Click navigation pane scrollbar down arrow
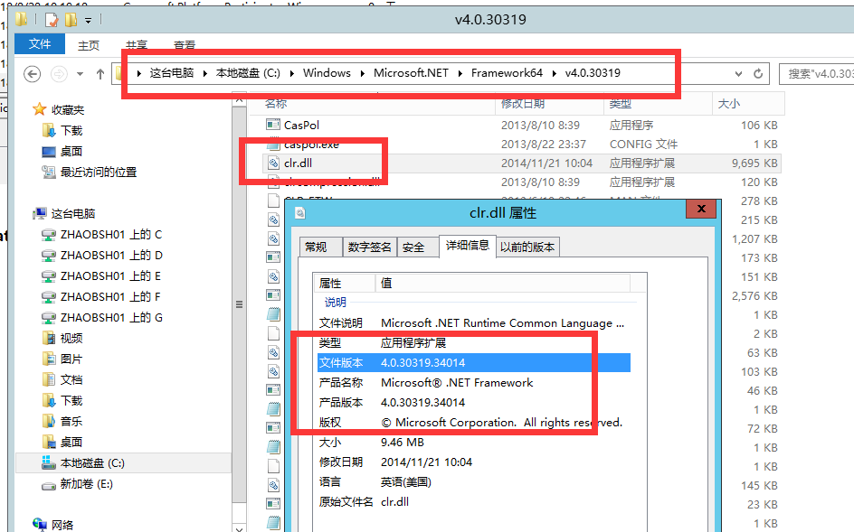The height and width of the screenshot is (532, 854). pyautogui.click(x=239, y=527)
